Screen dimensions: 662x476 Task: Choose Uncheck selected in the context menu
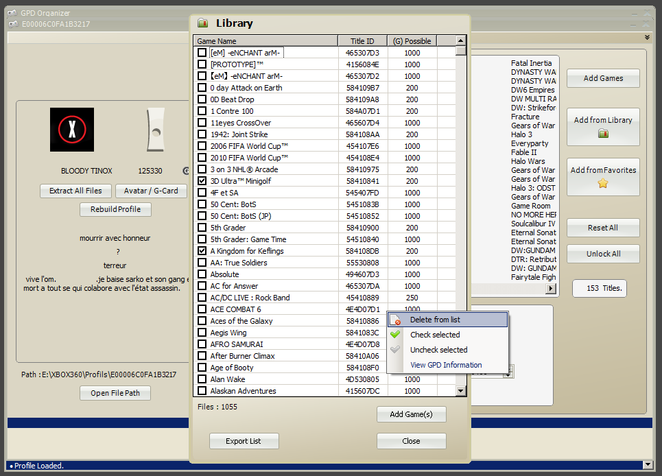point(438,350)
